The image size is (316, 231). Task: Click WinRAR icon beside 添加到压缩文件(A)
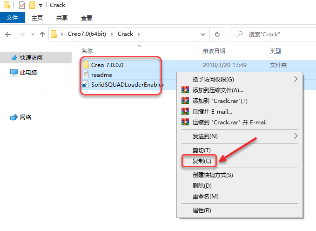point(185,90)
